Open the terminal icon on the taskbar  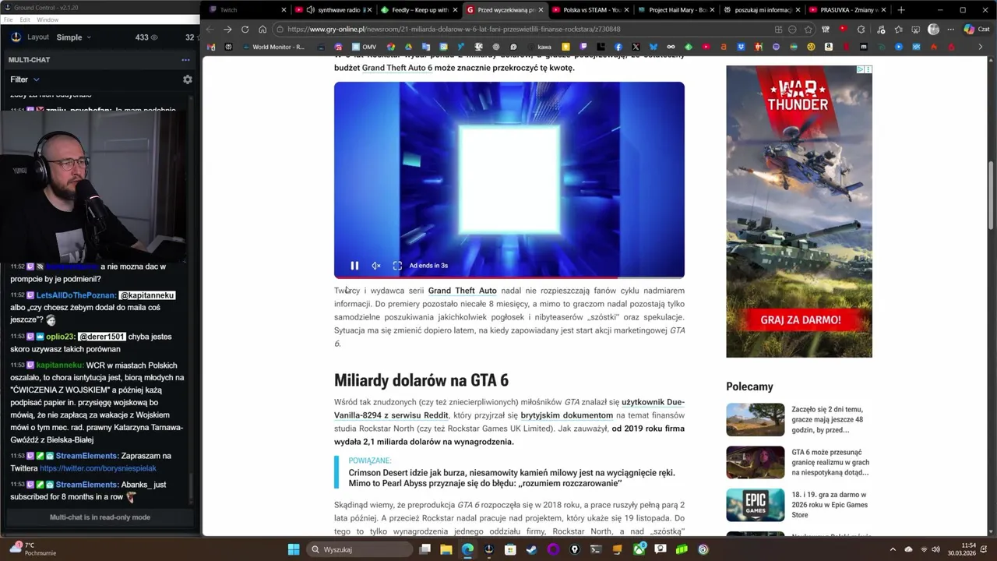tap(596, 549)
